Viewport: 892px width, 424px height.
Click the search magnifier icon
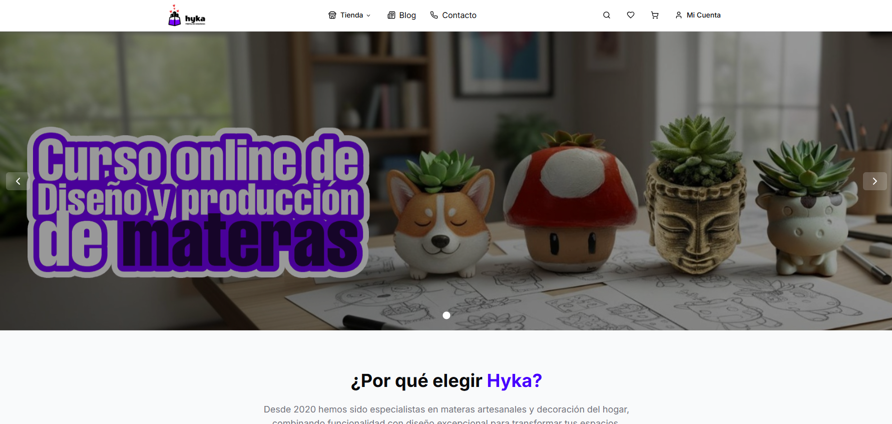pyautogui.click(x=607, y=15)
